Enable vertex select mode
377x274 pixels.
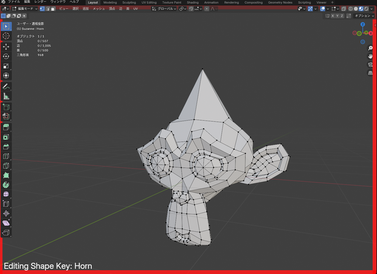[43, 9]
